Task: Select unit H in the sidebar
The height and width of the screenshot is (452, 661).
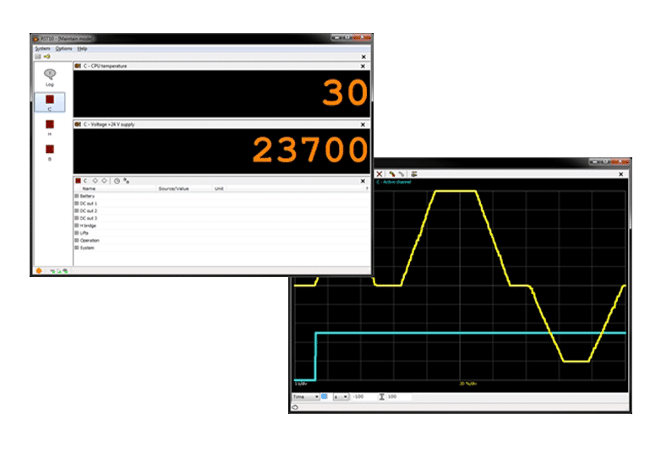Action: point(49,125)
